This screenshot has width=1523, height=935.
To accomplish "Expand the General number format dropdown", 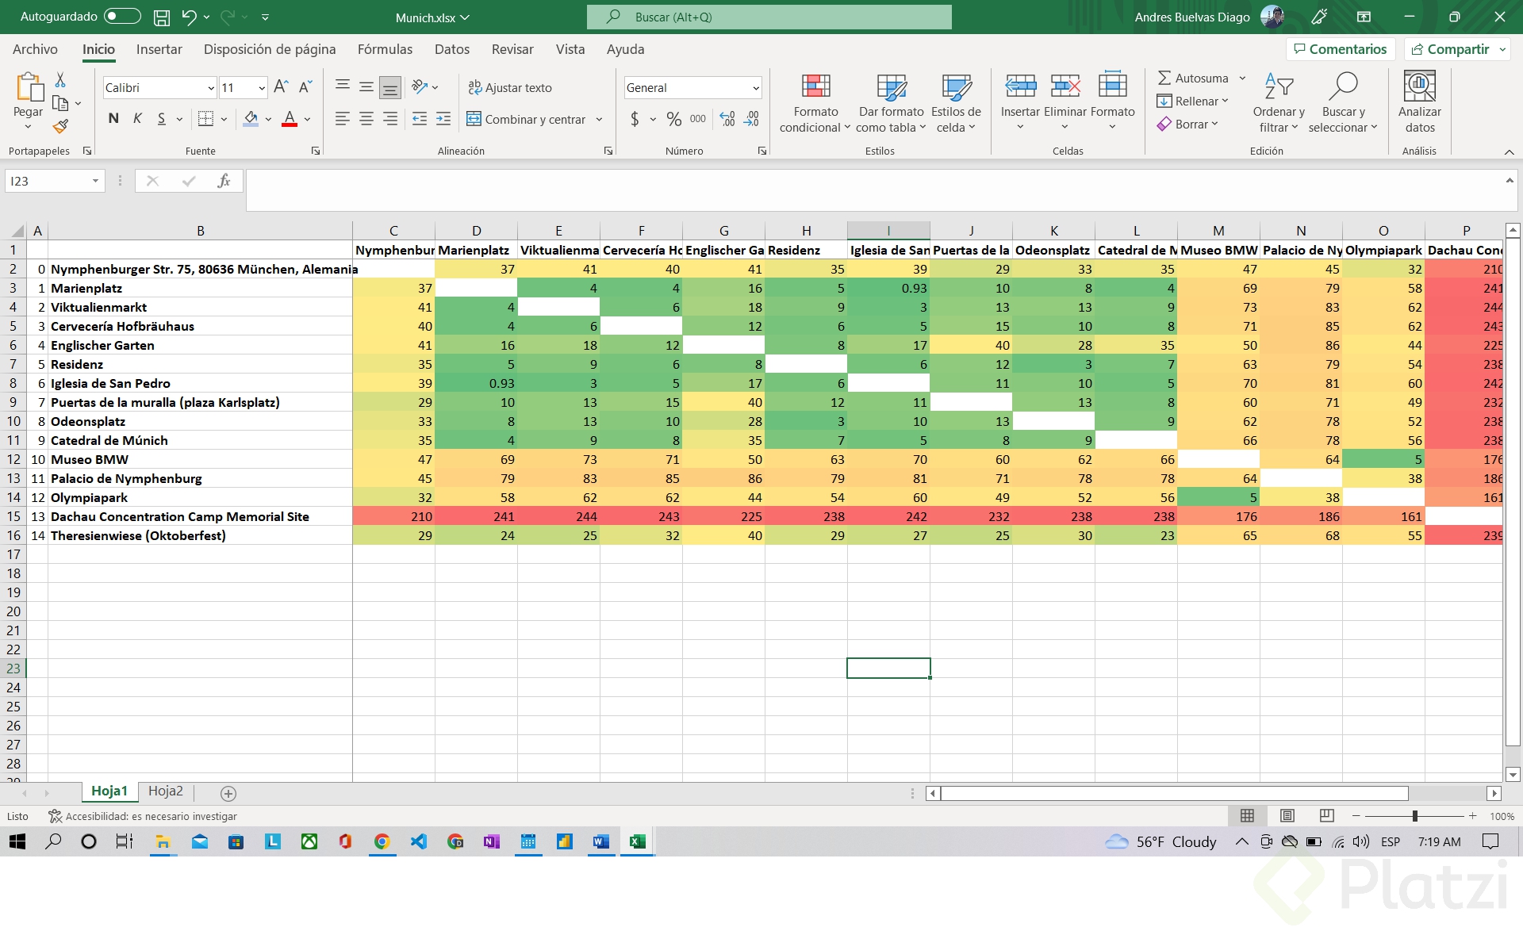I will pyautogui.click(x=755, y=88).
